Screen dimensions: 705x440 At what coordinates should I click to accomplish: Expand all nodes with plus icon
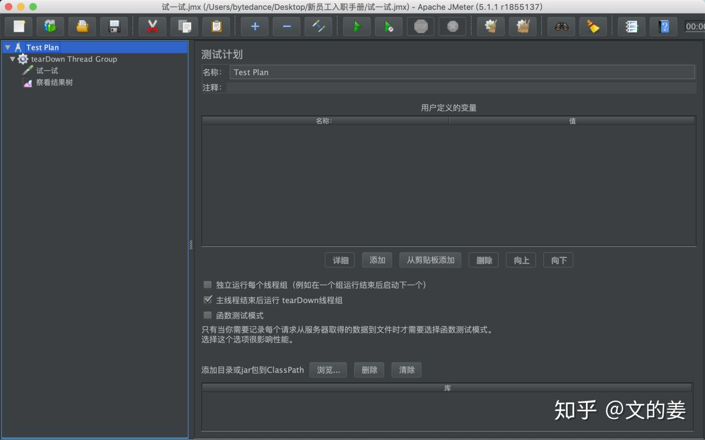click(255, 26)
